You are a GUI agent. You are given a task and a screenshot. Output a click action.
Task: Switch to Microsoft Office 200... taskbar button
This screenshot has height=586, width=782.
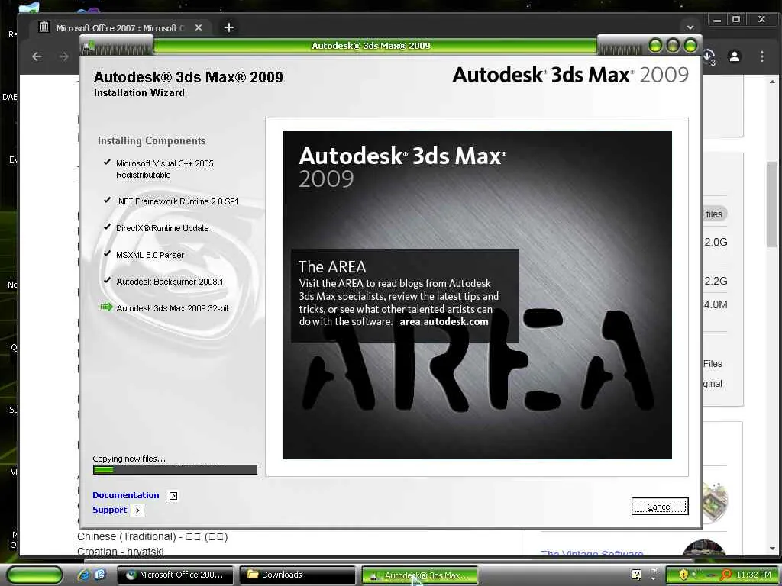click(175, 575)
